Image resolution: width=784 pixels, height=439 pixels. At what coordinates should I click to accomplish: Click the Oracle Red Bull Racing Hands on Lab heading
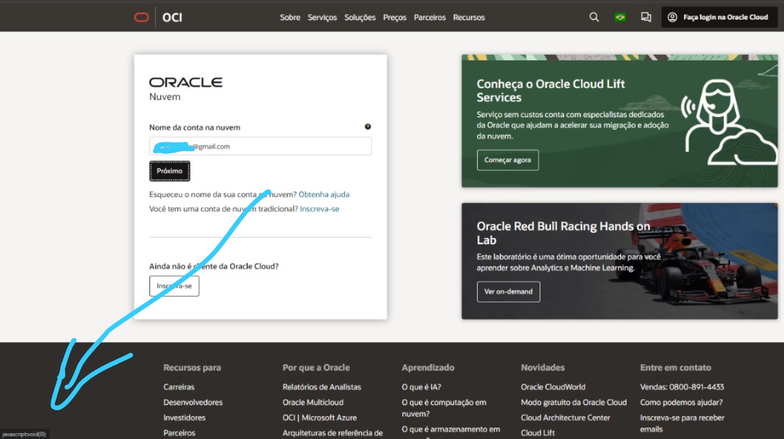[563, 233]
